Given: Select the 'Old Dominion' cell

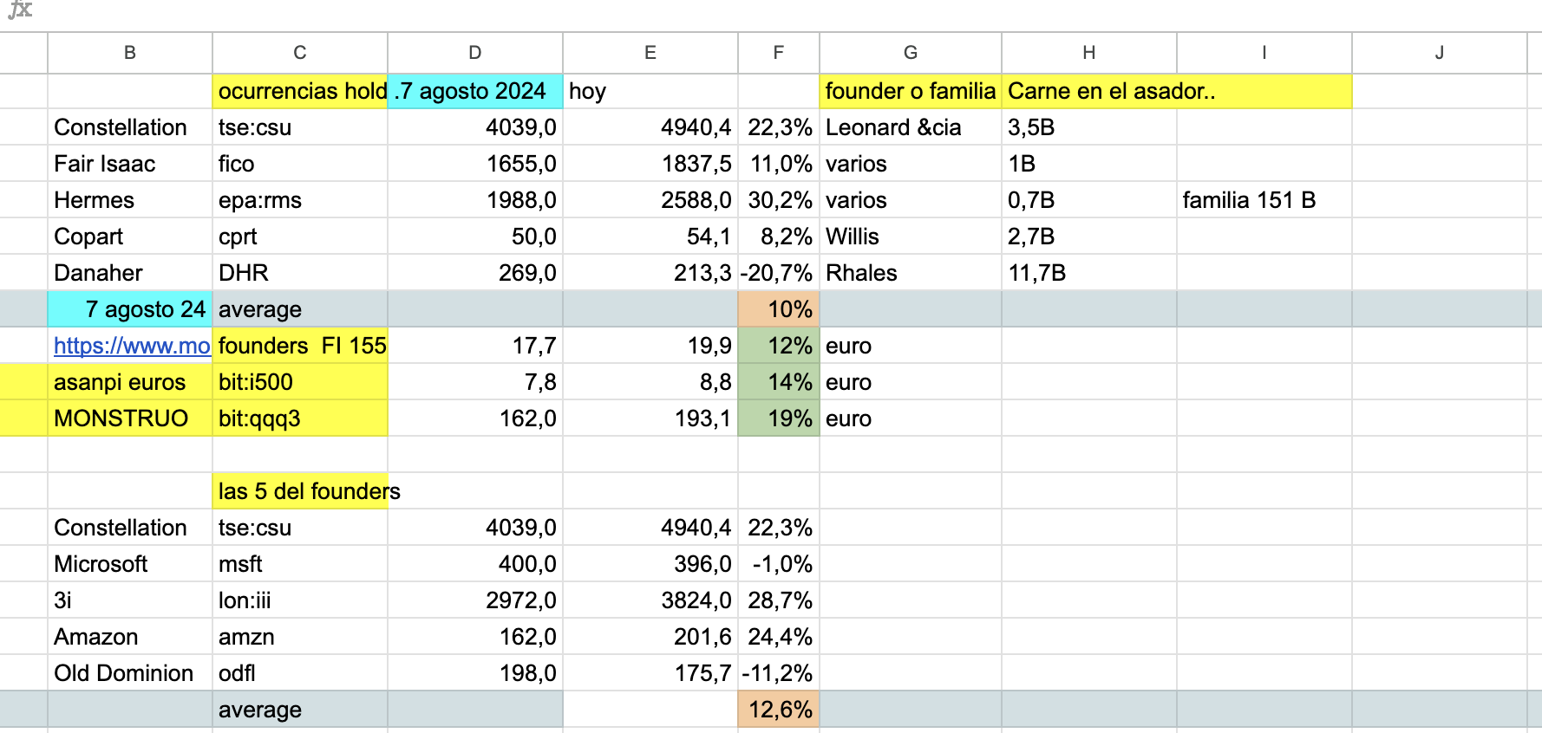Looking at the screenshot, I should click(x=130, y=673).
